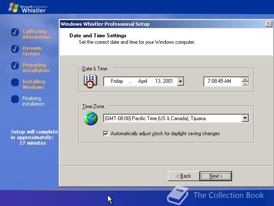The image size is (274, 206).
Task: Open the date picker dropdown arrow
Action: pyautogui.click(x=181, y=81)
